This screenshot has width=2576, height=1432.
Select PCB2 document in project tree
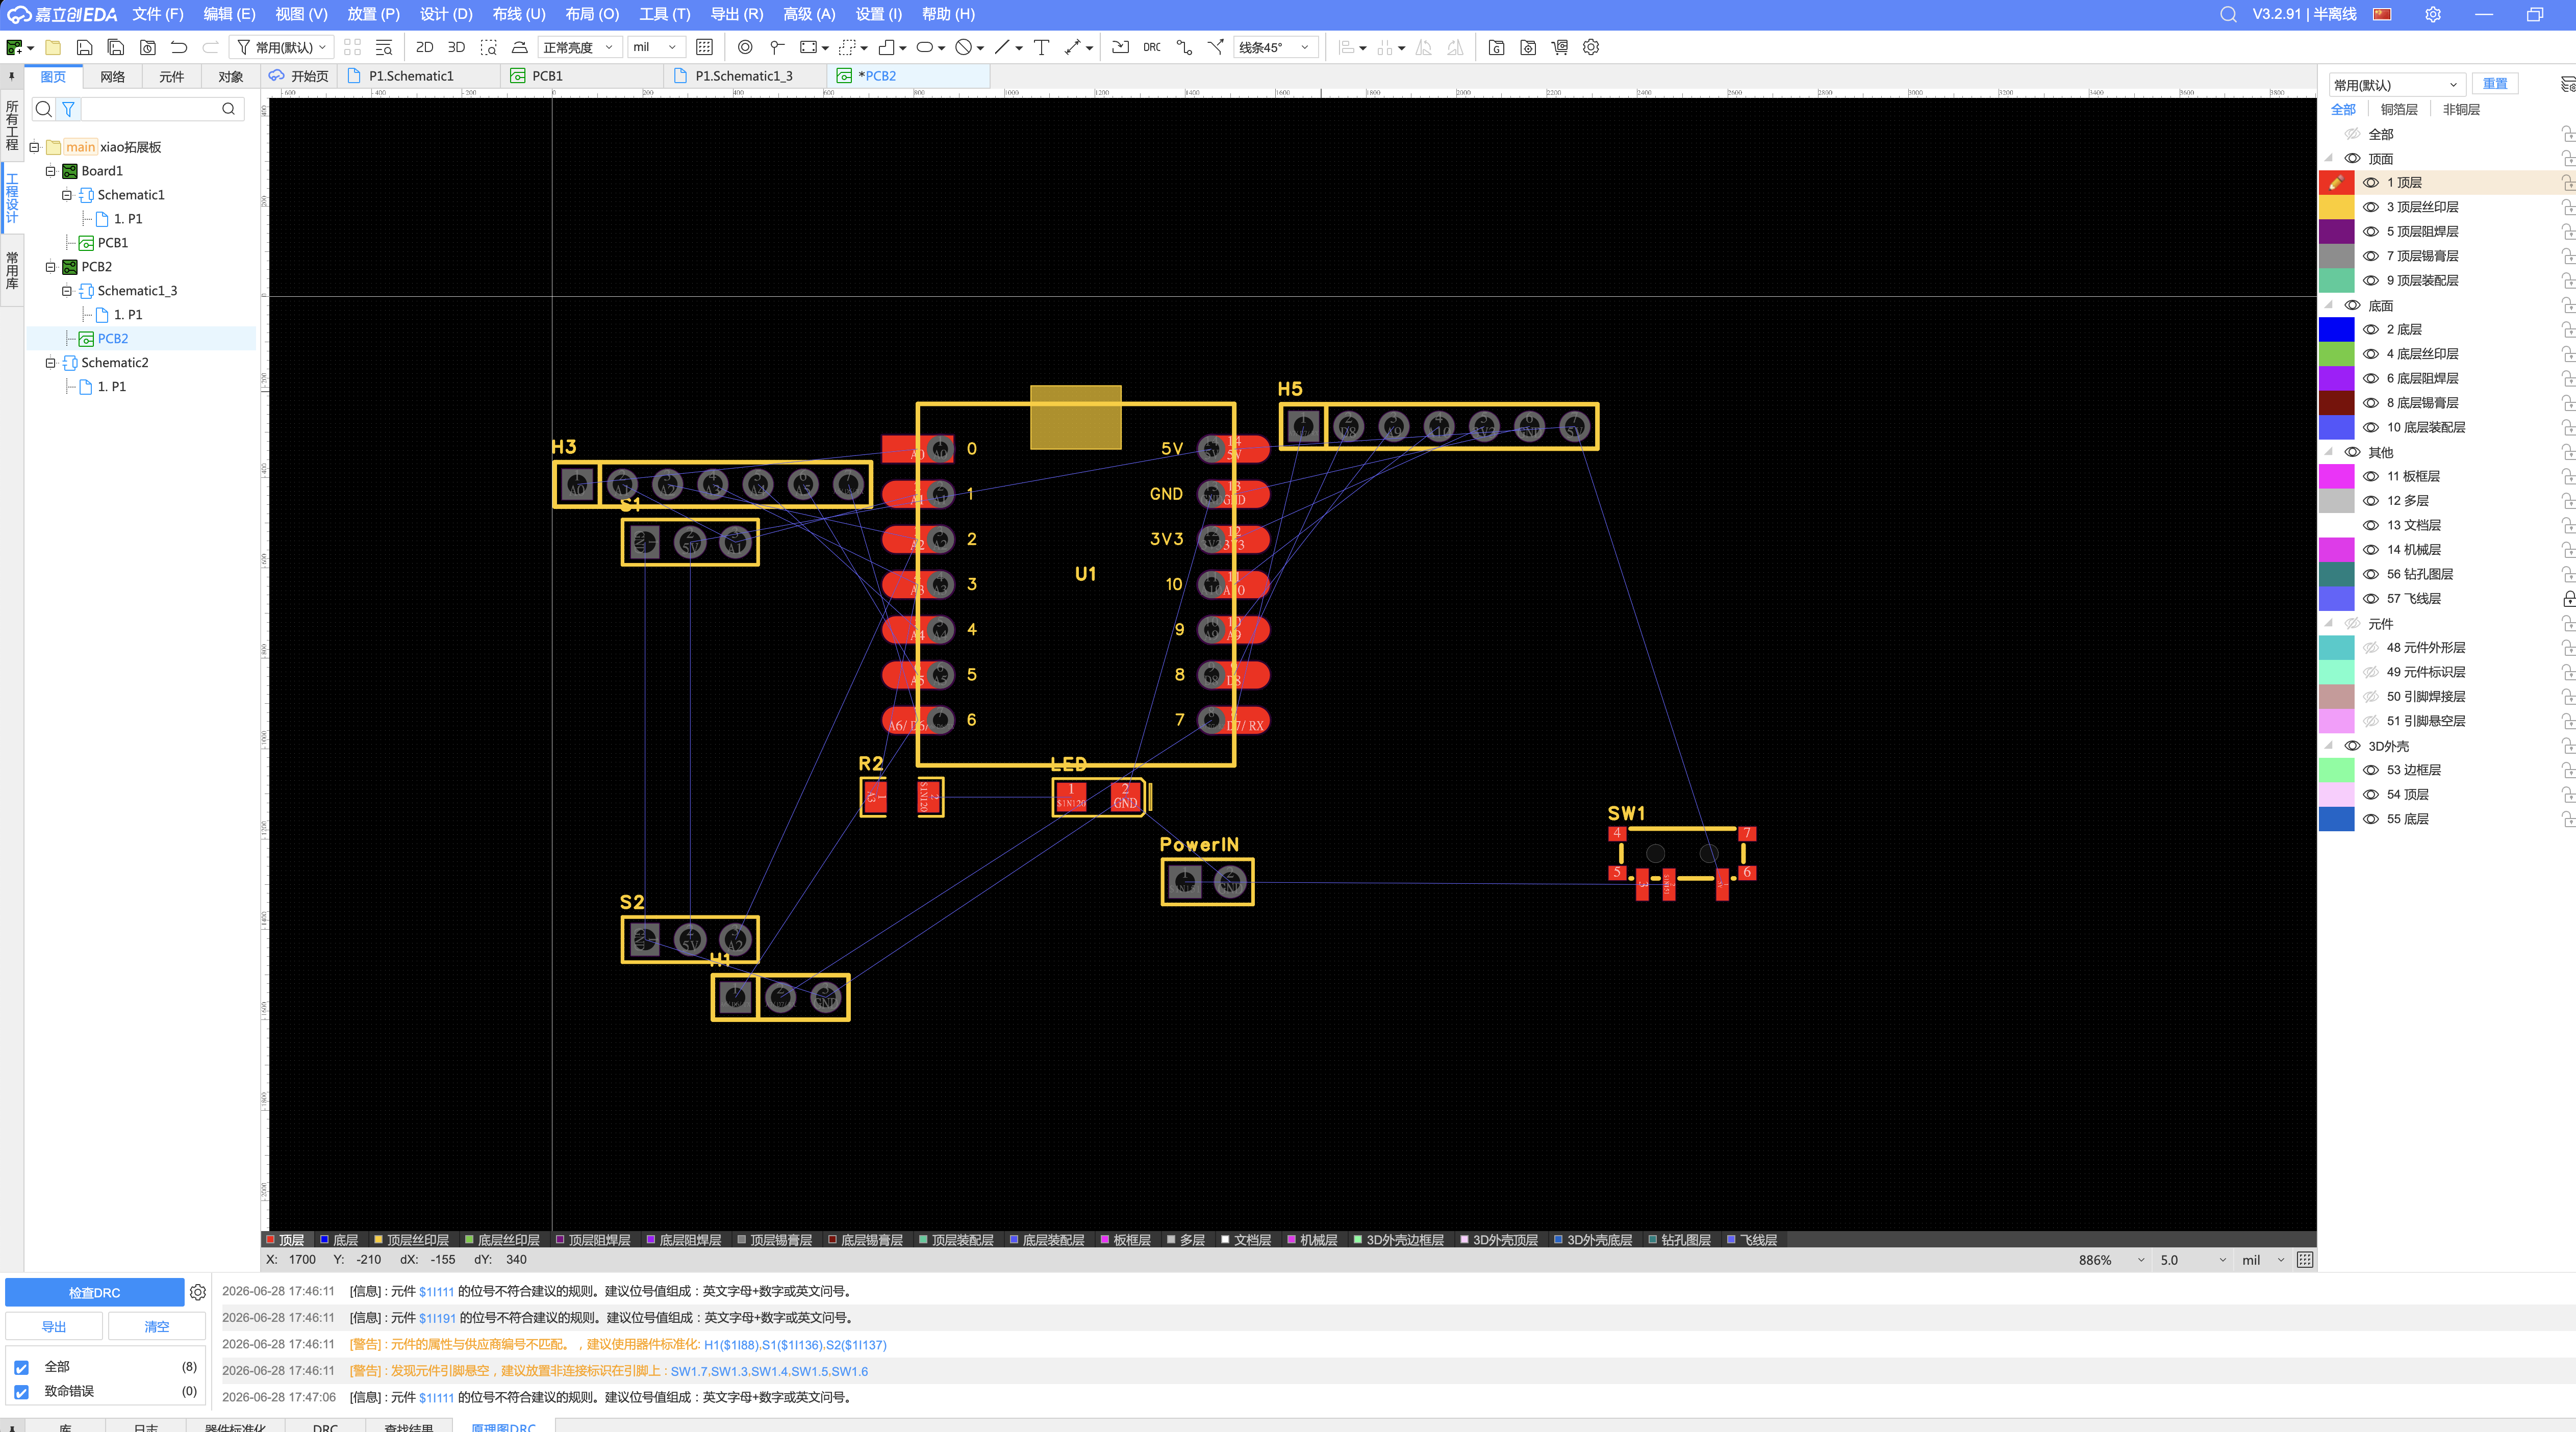click(x=112, y=339)
